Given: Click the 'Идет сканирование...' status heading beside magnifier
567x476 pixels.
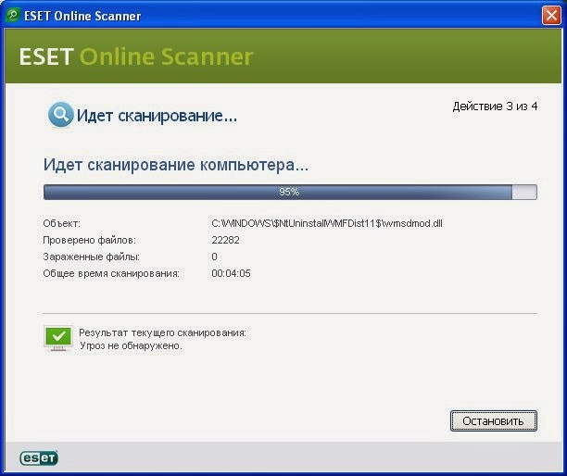Looking at the screenshot, I should (x=157, y=116).
